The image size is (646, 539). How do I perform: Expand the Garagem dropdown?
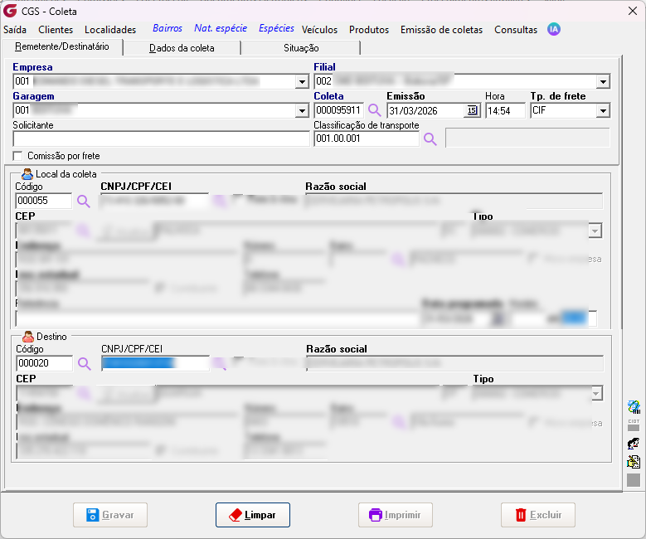[302, 110]
